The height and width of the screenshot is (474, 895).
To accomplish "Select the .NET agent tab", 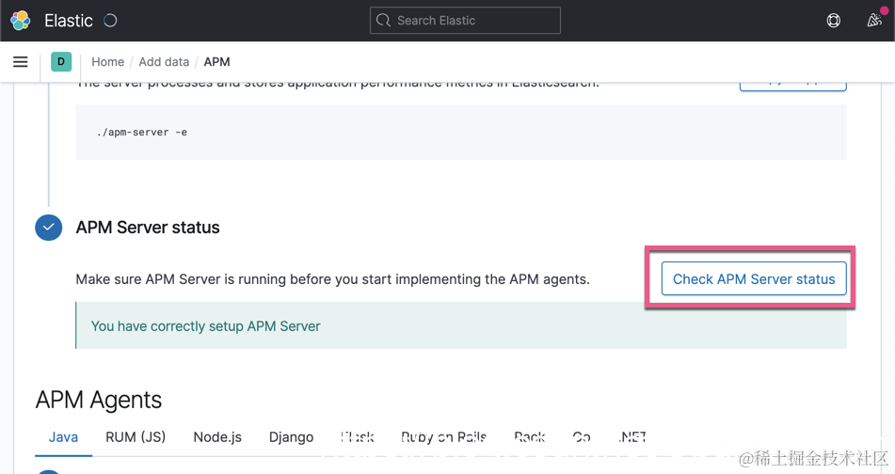I will (632, 437).
